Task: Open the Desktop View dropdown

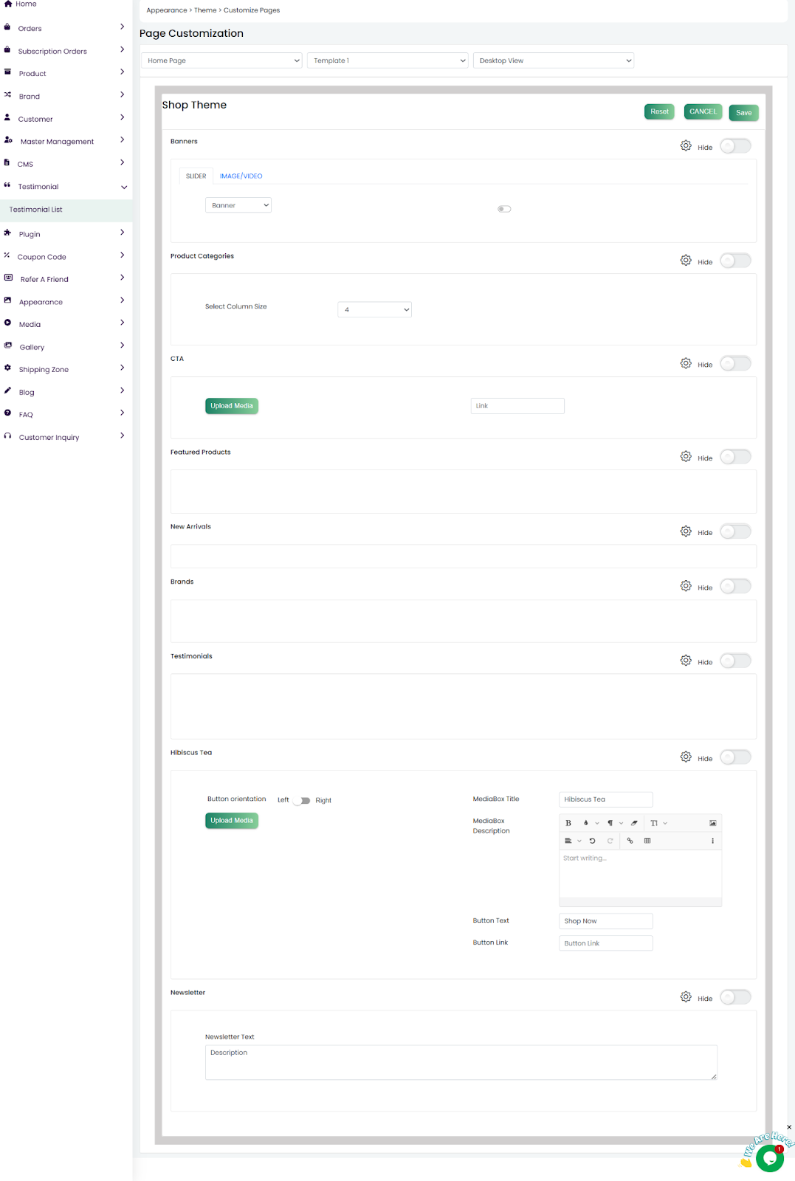Action: click(x=554, y=61)
